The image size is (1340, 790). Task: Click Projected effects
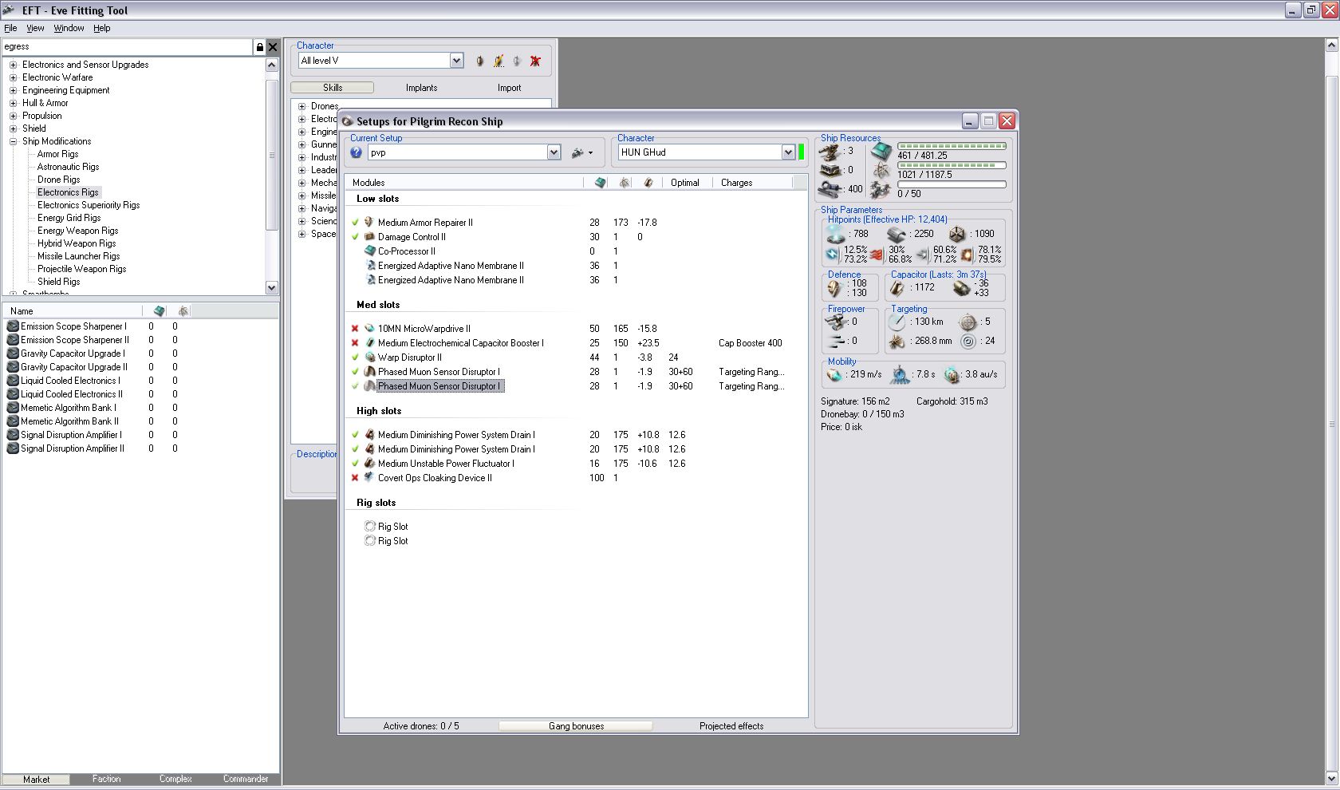coord(731,726)
